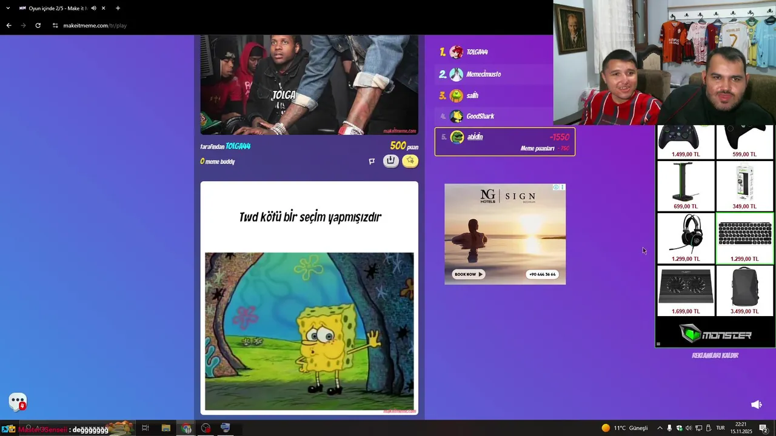
Task: Click abidin's frog avatar
Action: [457, 137]
